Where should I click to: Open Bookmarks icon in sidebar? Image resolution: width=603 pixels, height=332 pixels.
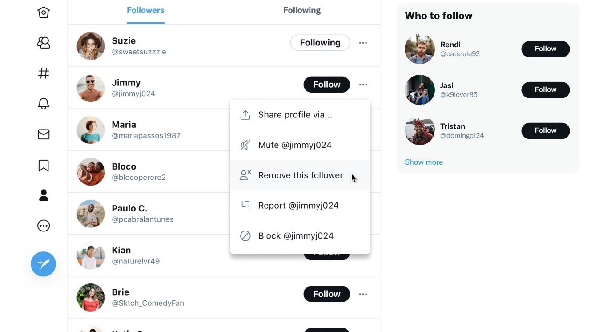click(44, 166)
